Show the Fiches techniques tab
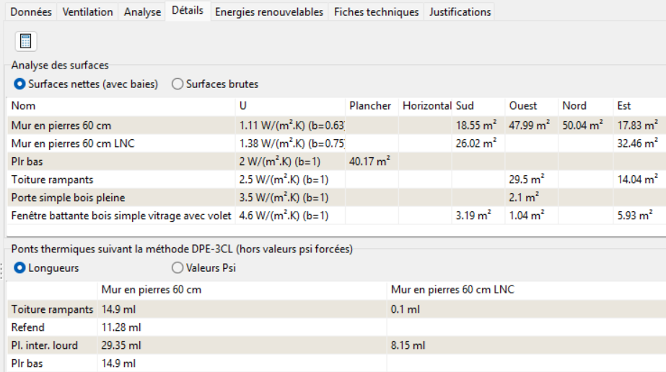This screenshot has height=372, width=666. [x=376, y=12]
